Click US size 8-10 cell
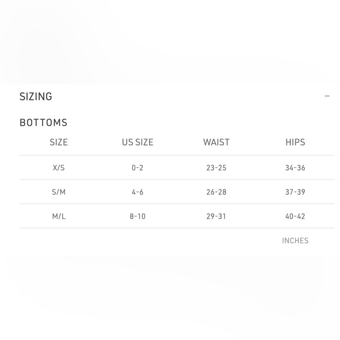The width and height of the screenshot is (340, 340). click(138, 216)
